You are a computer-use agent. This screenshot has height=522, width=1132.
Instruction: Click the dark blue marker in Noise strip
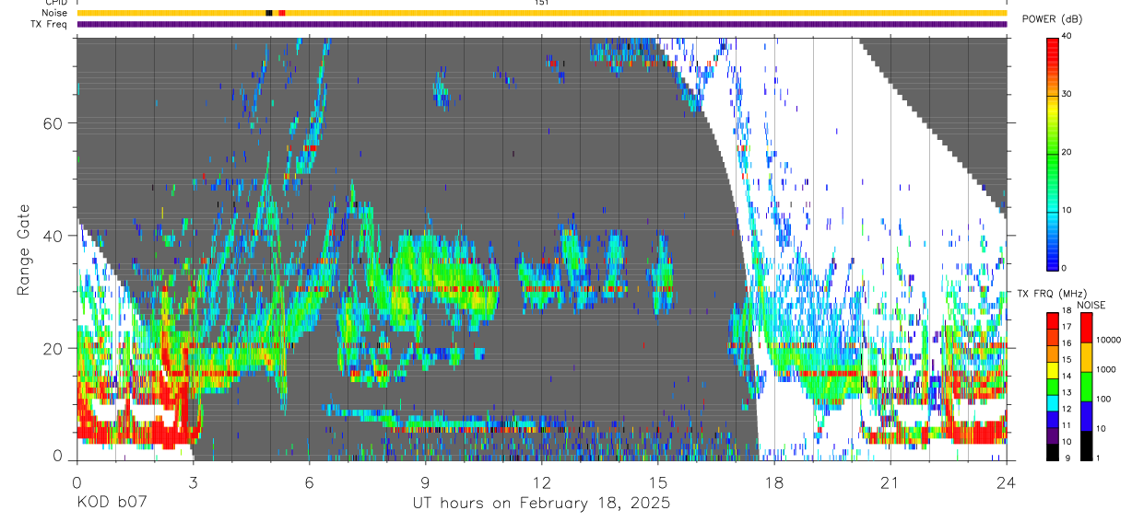point(268,13)
